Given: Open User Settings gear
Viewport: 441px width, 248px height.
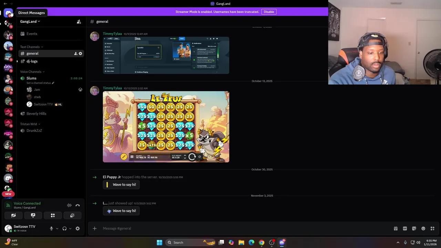Looking at the screenshot, I should click(x=78, y=228).
